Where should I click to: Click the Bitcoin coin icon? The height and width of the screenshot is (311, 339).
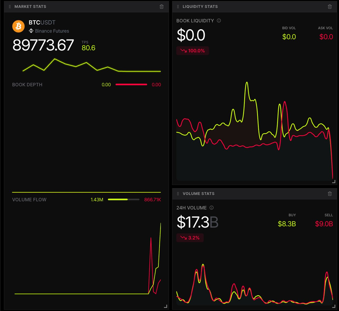18,26
